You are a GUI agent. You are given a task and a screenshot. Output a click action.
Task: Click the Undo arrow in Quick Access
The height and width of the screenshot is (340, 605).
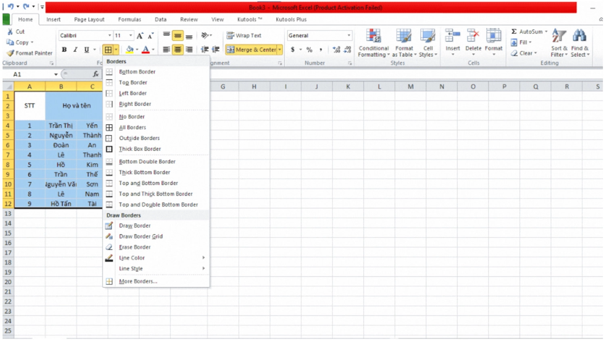[x=11, y=7]
